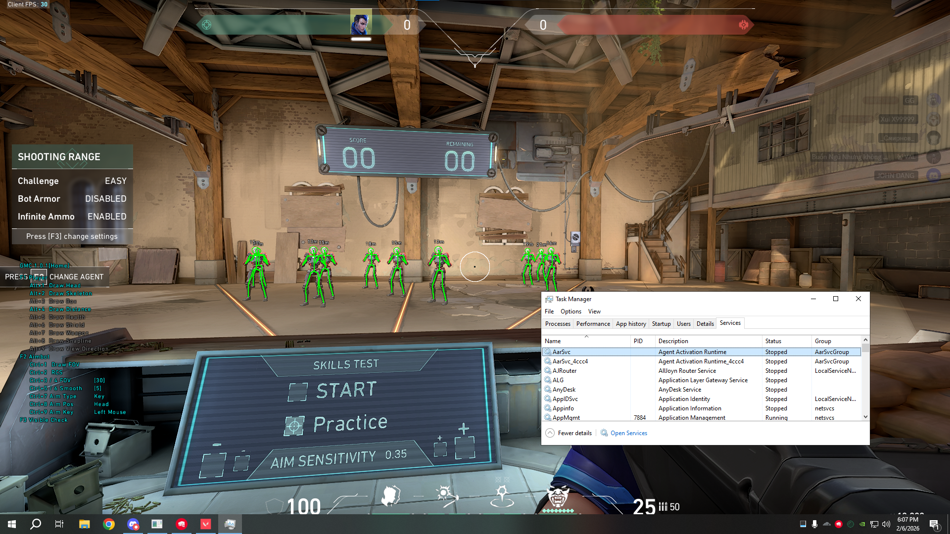The image size is (950, 534).
Task: Toggle the Draw Box ESP option
Action: coord(54,301)
